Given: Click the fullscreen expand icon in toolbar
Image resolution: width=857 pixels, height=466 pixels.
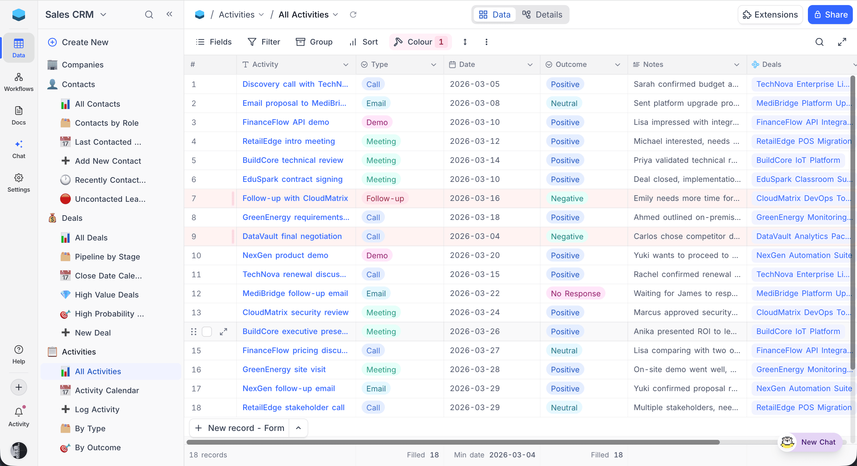Looking at the screenshot, I should point(842,42).
